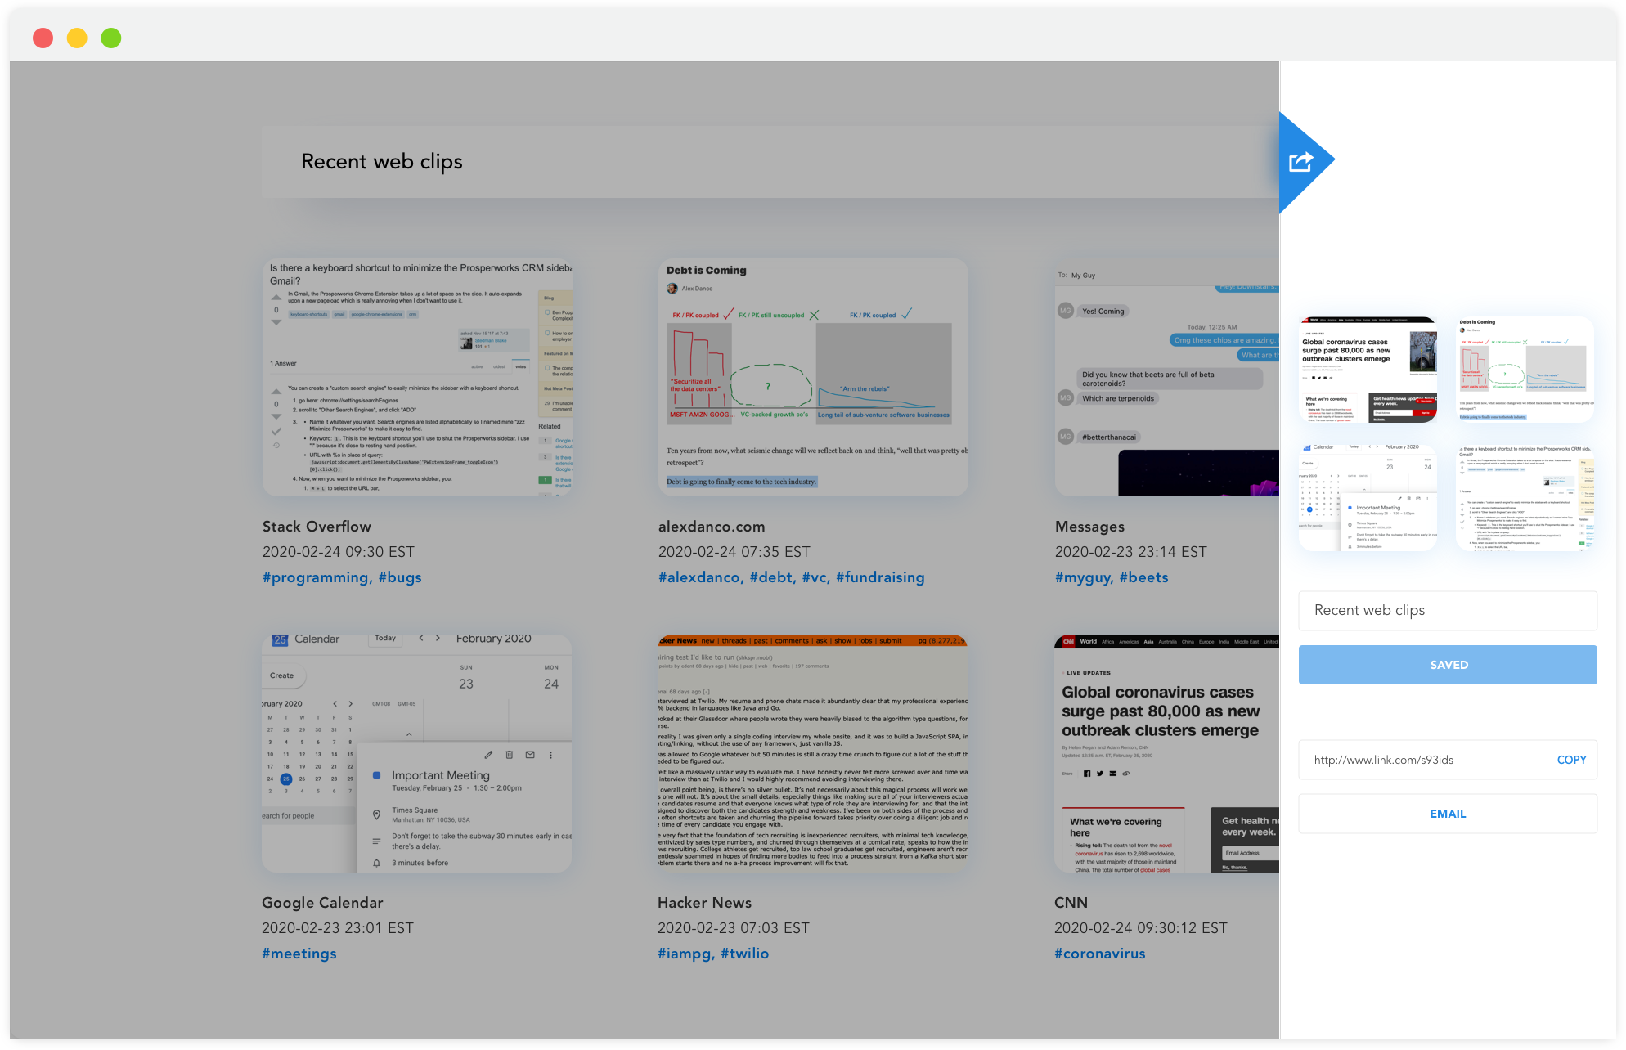Filter by the #meetings tag
Screen dimensions: 1626x1050
click(299, 954)
